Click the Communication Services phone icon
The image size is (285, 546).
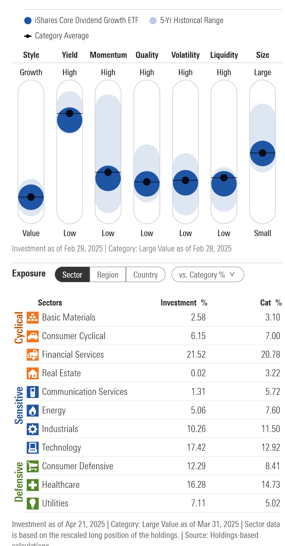coord(32,392)
